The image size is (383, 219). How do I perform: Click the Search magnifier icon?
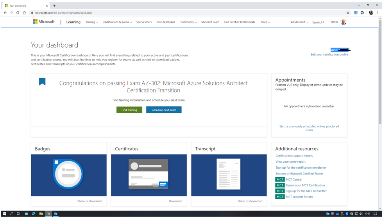pyautogui.click(x=322, y=22)
